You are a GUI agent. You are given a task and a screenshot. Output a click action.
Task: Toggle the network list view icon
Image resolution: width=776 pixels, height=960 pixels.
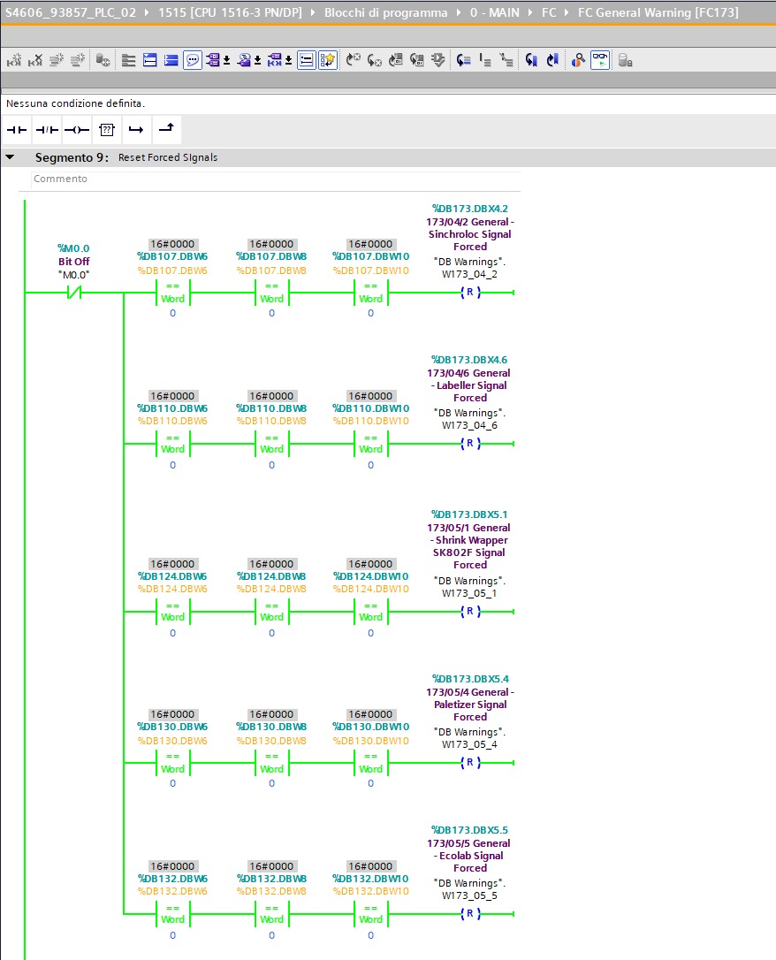306,60
